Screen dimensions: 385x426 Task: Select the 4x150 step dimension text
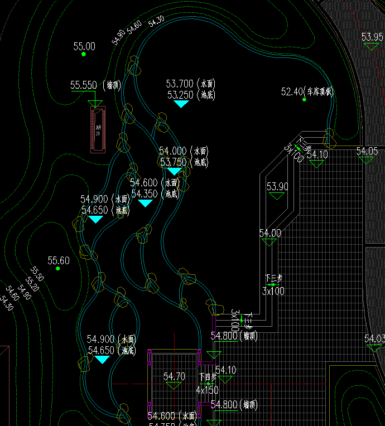pyautogui.click(x=207, y=390)
